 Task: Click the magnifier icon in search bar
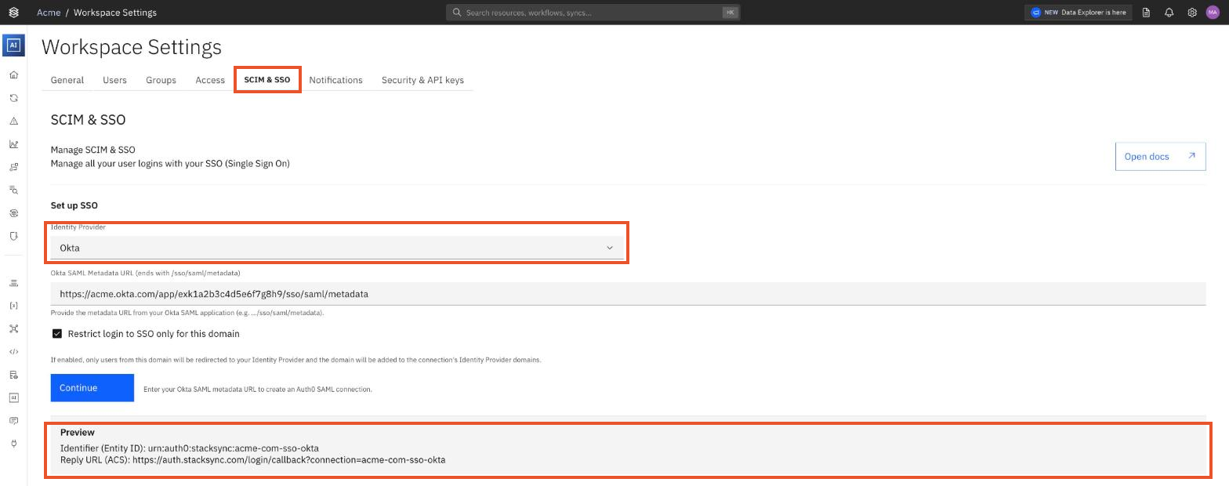tap(457, 13)
